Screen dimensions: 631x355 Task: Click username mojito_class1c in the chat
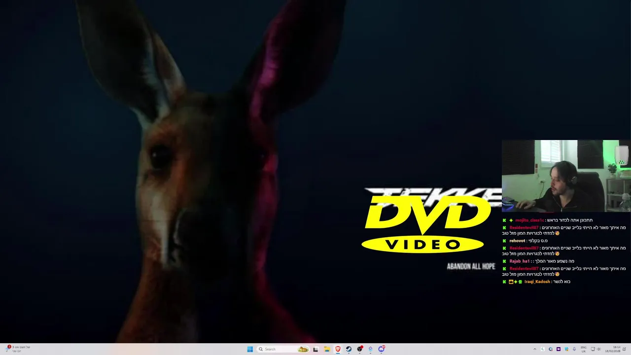(529, 220)
